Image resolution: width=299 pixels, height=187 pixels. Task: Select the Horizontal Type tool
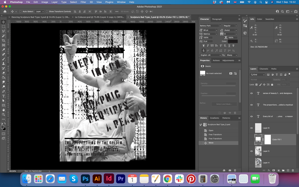click(4, 96)
